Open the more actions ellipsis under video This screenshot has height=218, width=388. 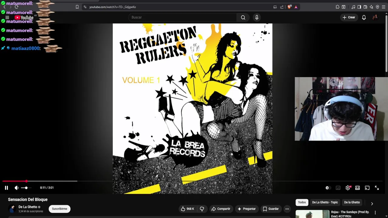(x=287, y=209)
